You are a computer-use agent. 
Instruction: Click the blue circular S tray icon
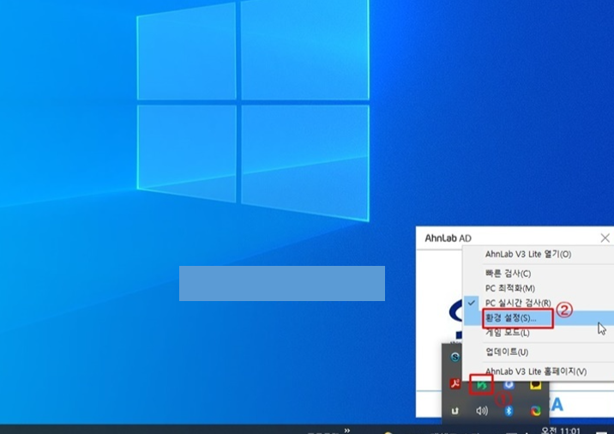454,357
